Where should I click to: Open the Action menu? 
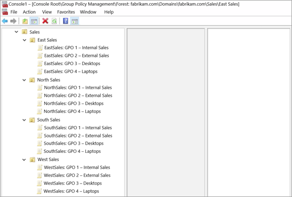[x=29, y=12]
